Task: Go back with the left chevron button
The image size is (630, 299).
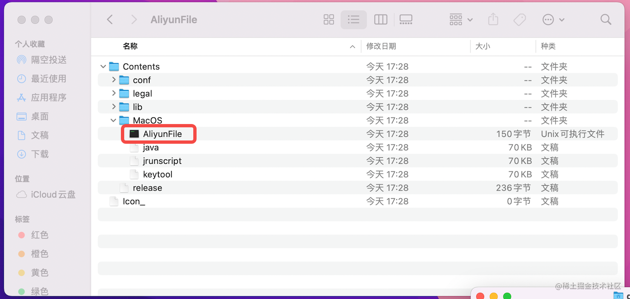Action: point(110,19)
